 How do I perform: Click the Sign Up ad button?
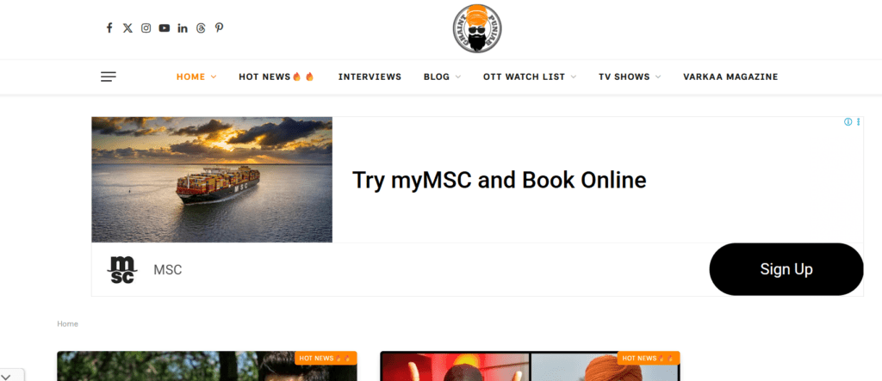tap(786, 269)
